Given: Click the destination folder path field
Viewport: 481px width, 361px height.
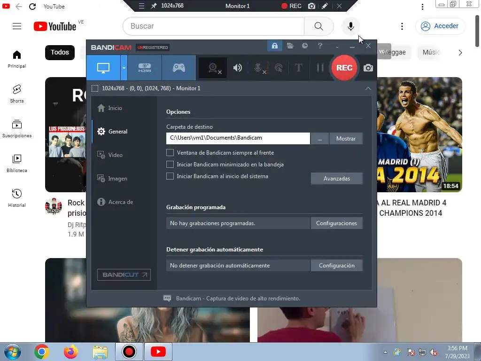Looking at the screenshot, I should coord(238,138).
